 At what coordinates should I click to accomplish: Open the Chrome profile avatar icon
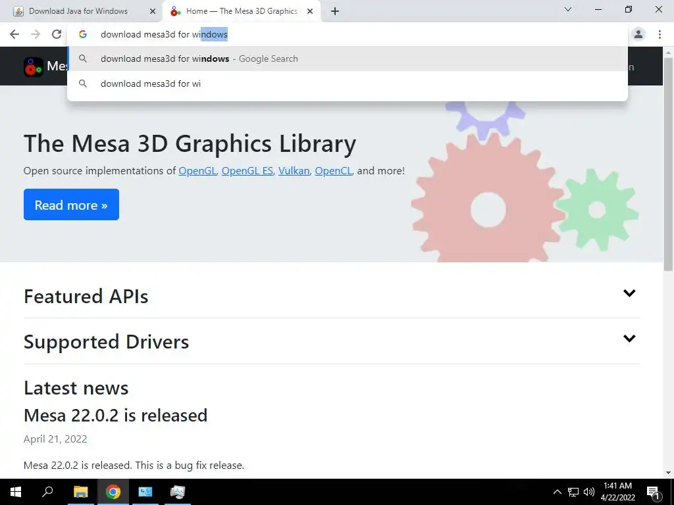[638, 34]
